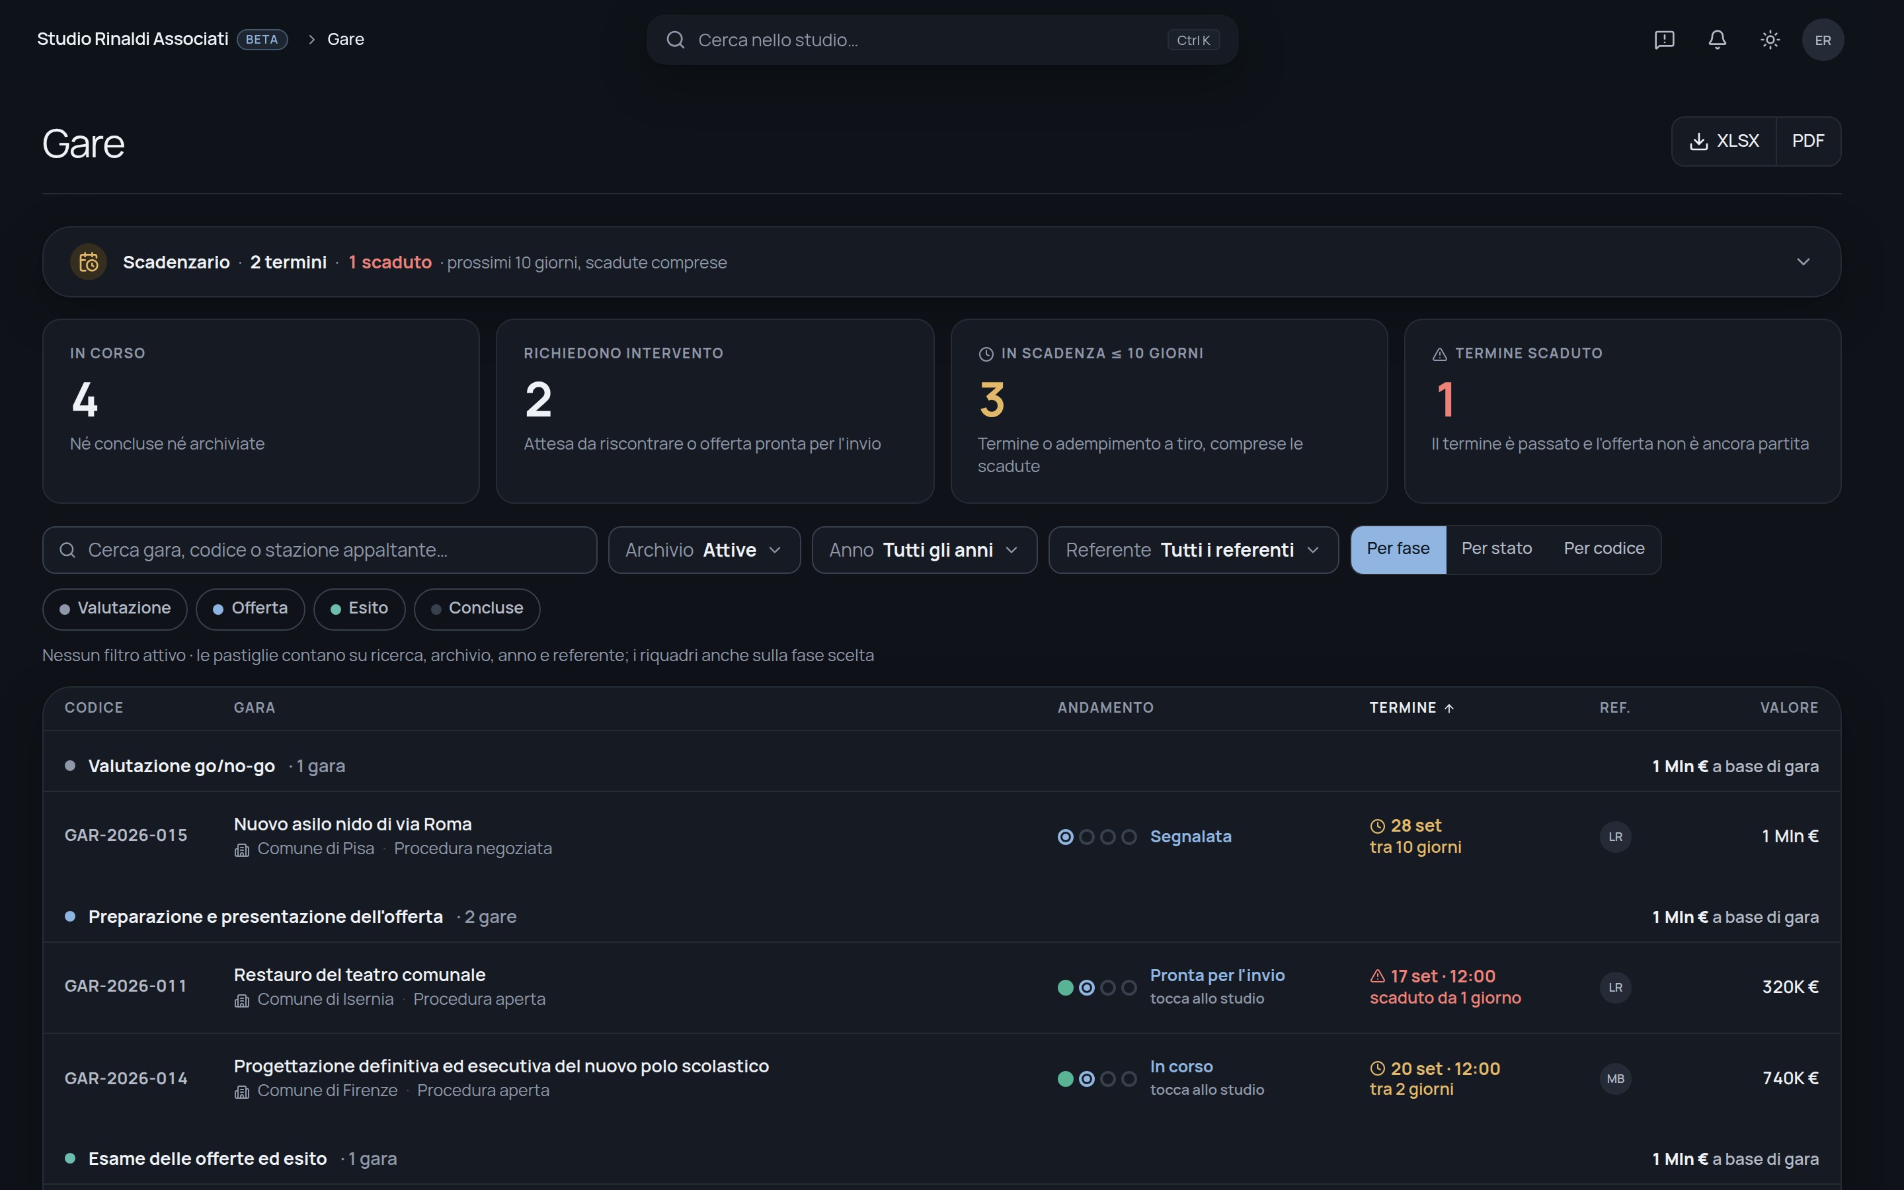The height and width of the screenshot is (1190, 1904).
Task: Focus the Cerca nello studio search field
Action: point(942,40)
